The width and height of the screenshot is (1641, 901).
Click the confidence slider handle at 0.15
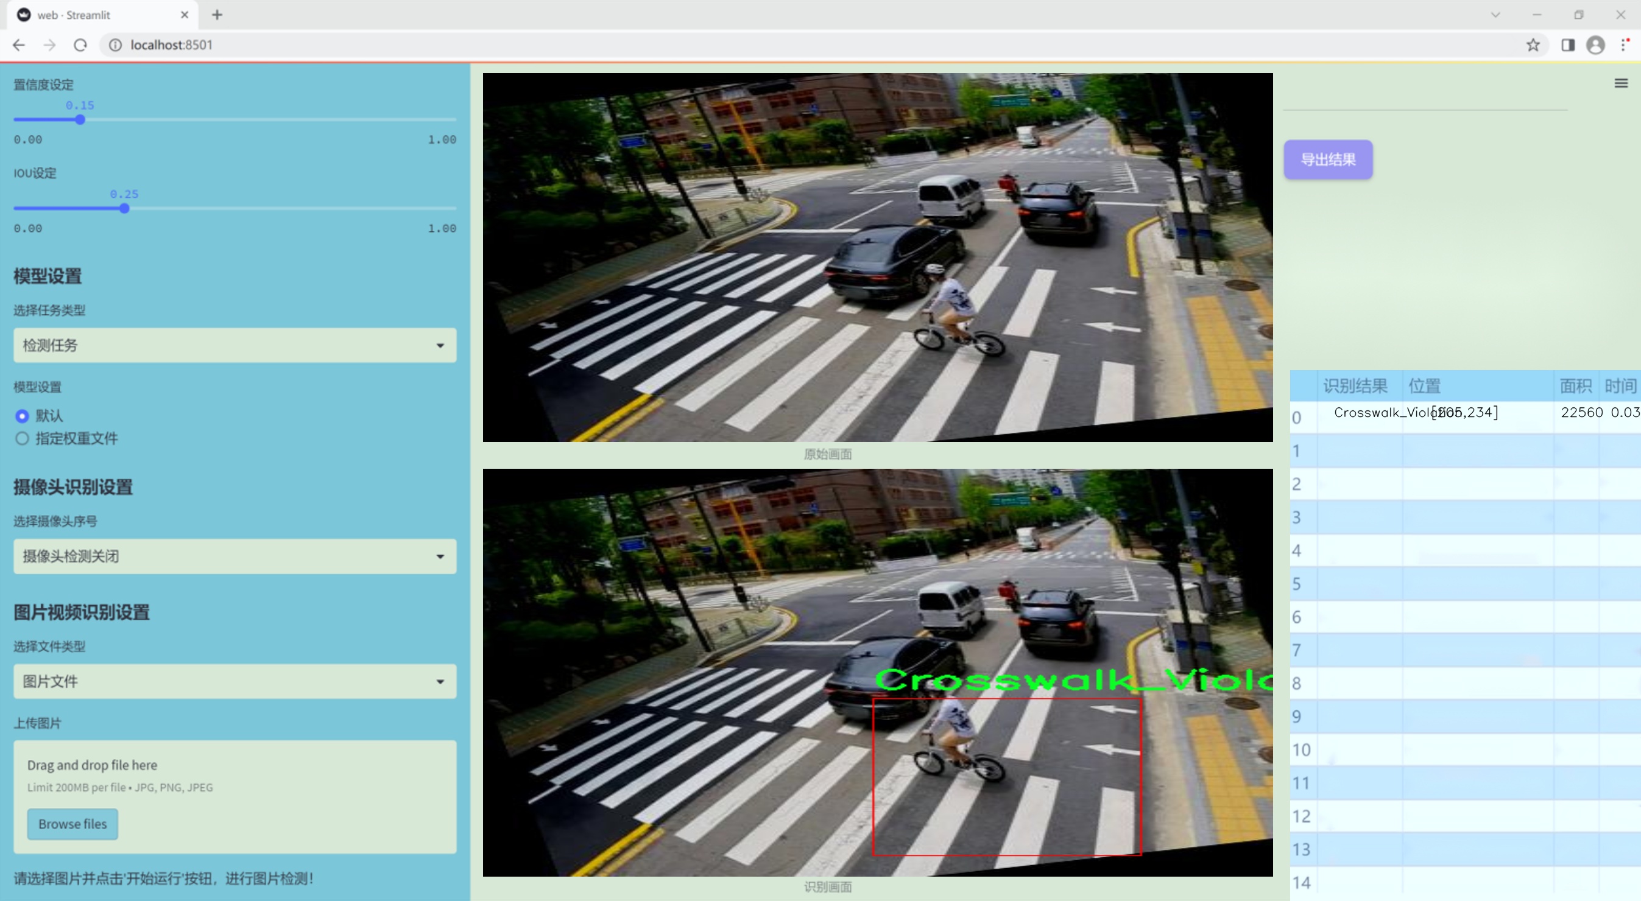tap(80, 120)
